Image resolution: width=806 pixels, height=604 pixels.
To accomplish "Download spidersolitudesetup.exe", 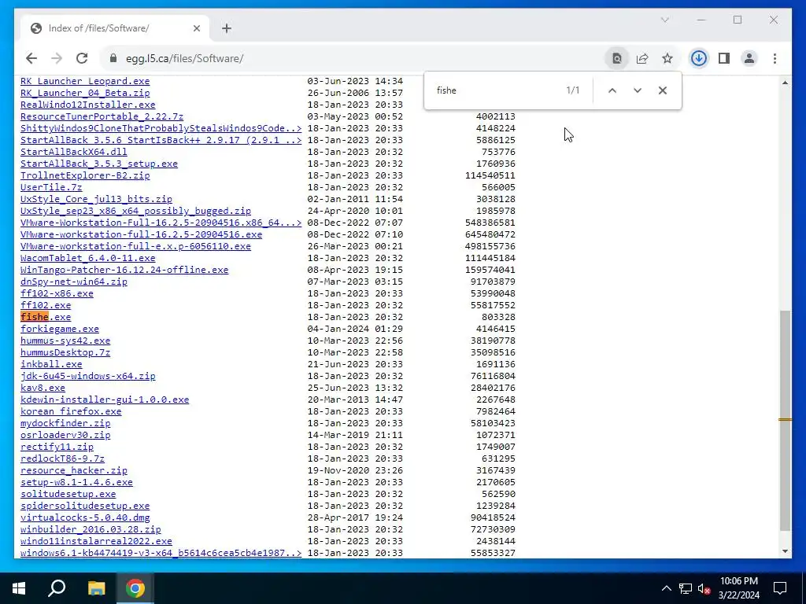I will [x=85, y=506].
